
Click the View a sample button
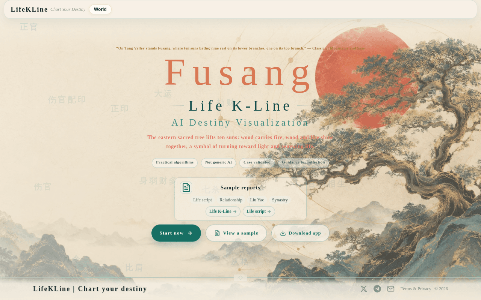tap(236, 233)
